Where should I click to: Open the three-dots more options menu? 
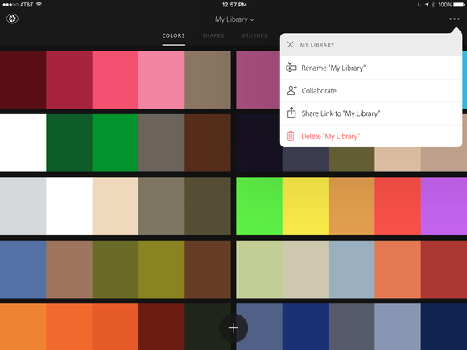click(x=454, y=19)
